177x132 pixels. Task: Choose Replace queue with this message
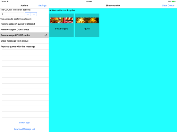(x=24, y=47)
